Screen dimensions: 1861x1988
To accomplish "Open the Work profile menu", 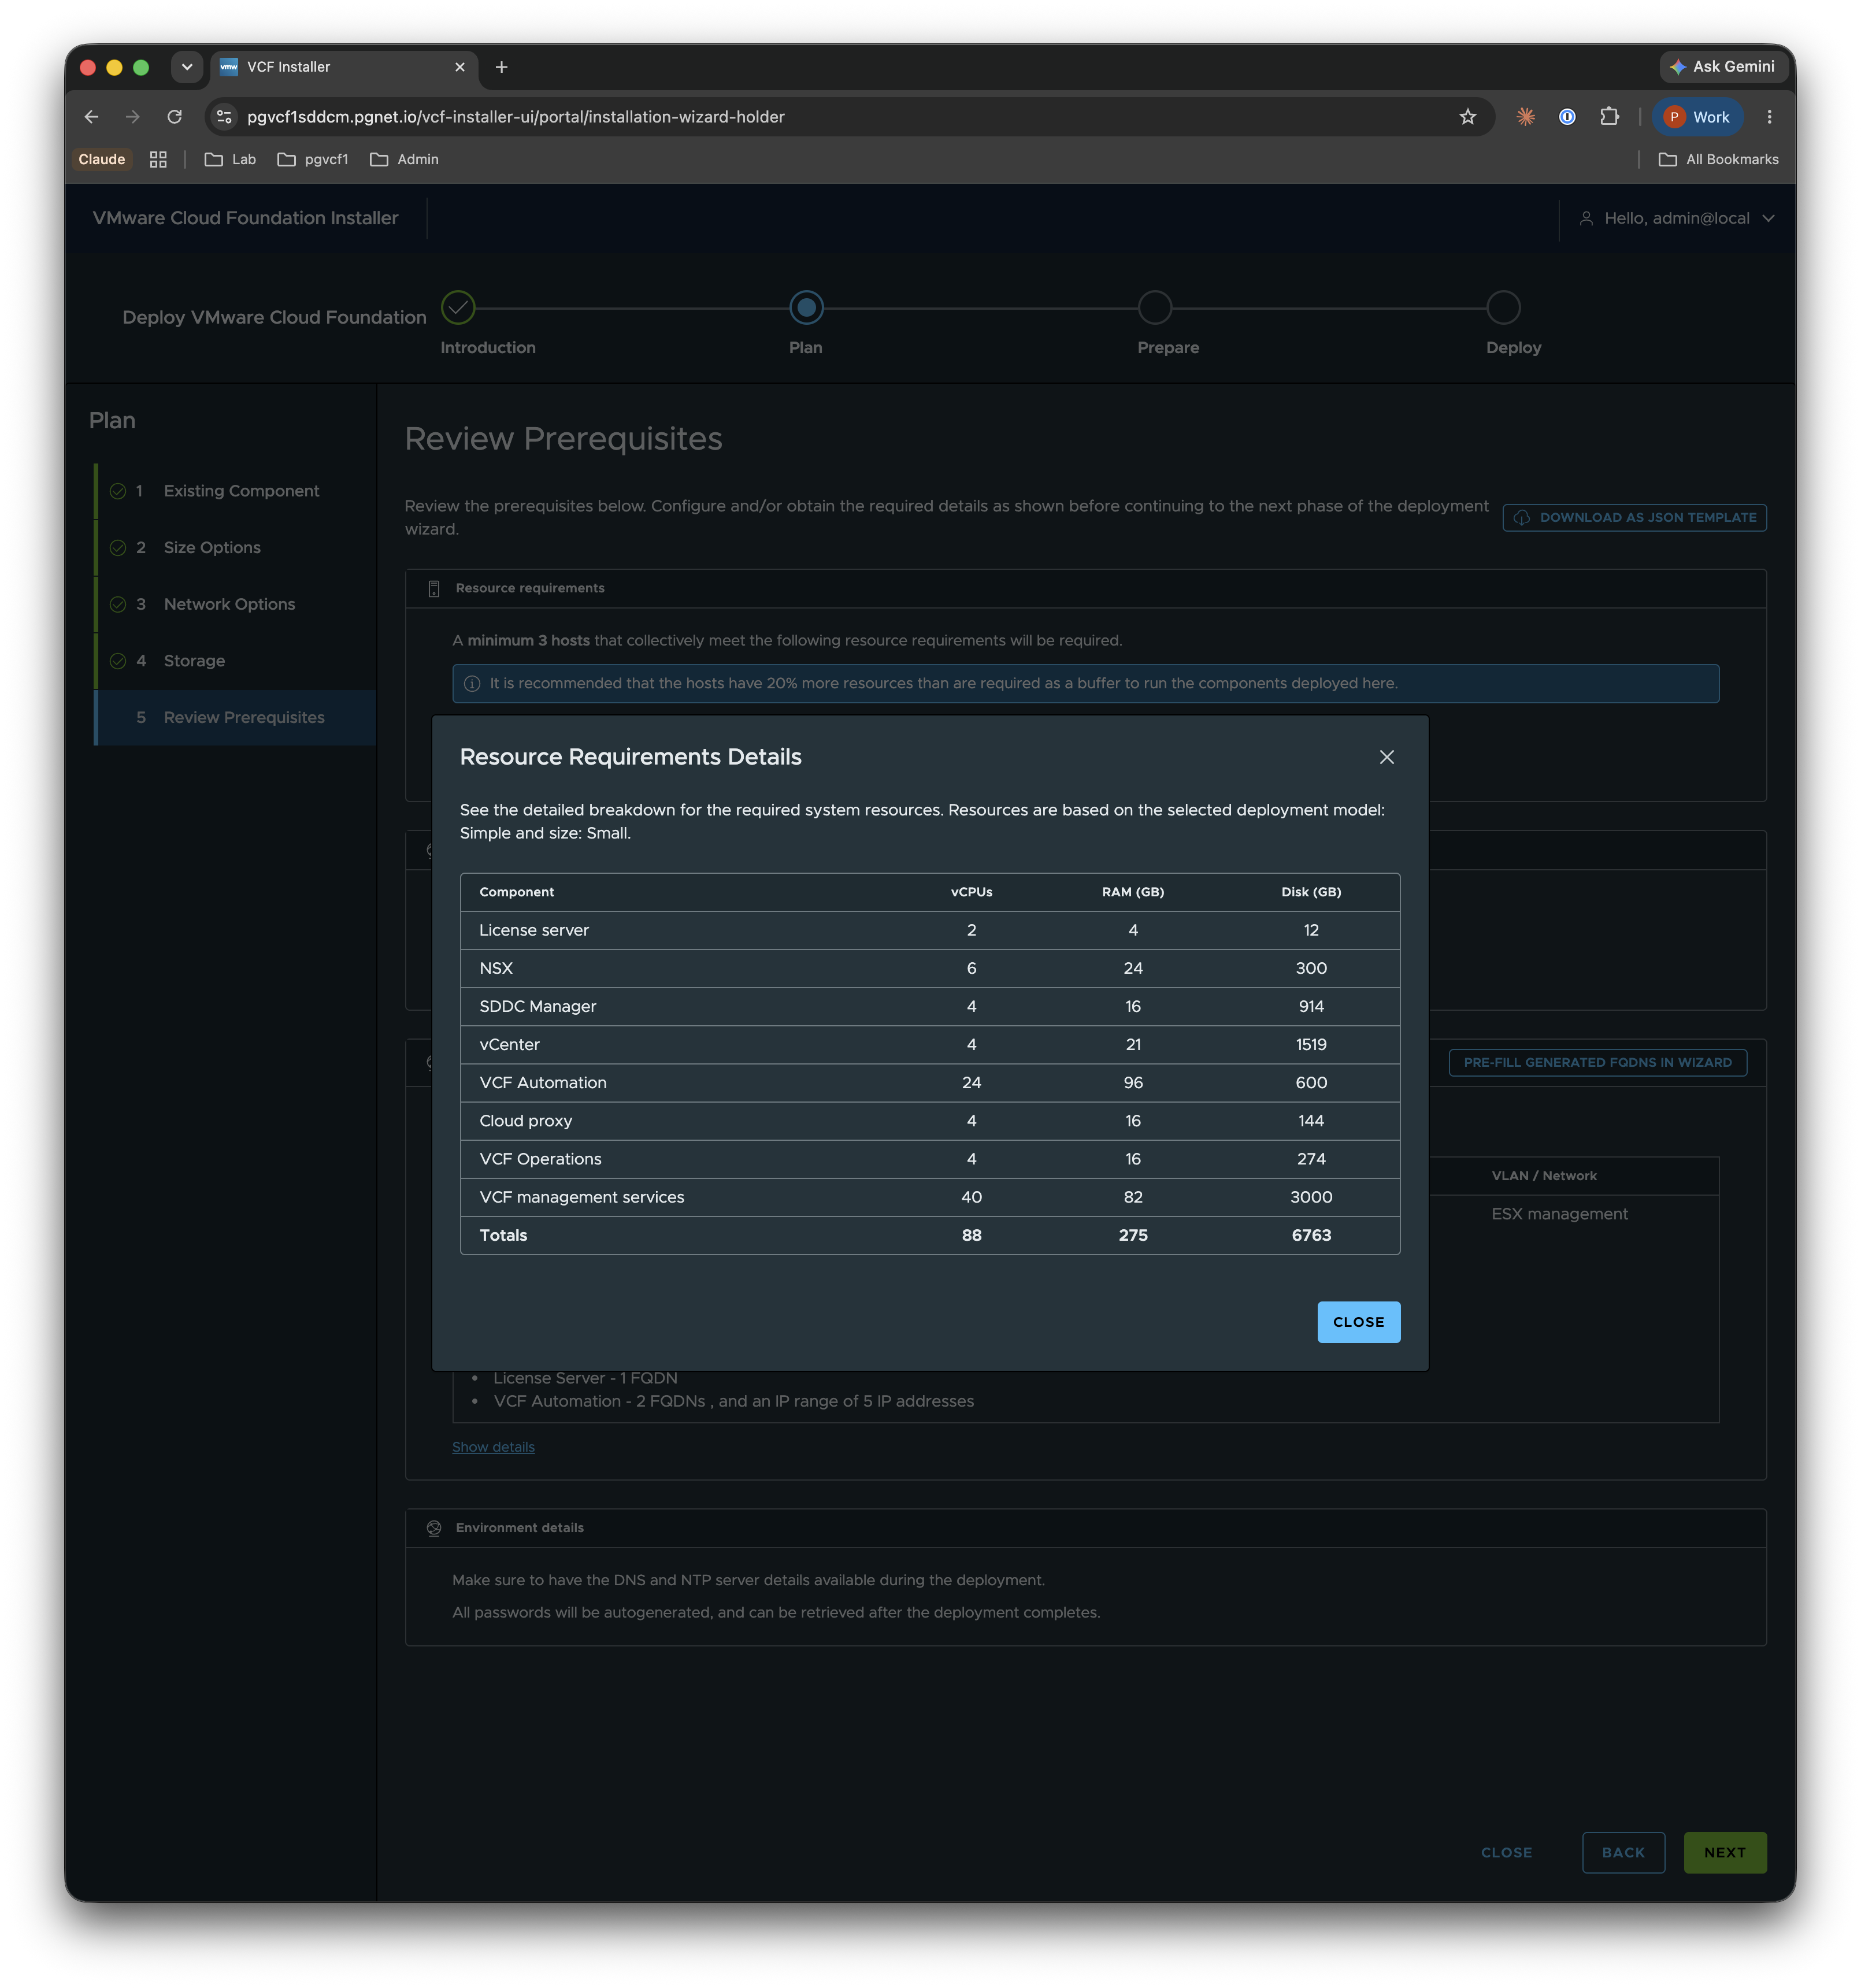I will click(1697, 117).
